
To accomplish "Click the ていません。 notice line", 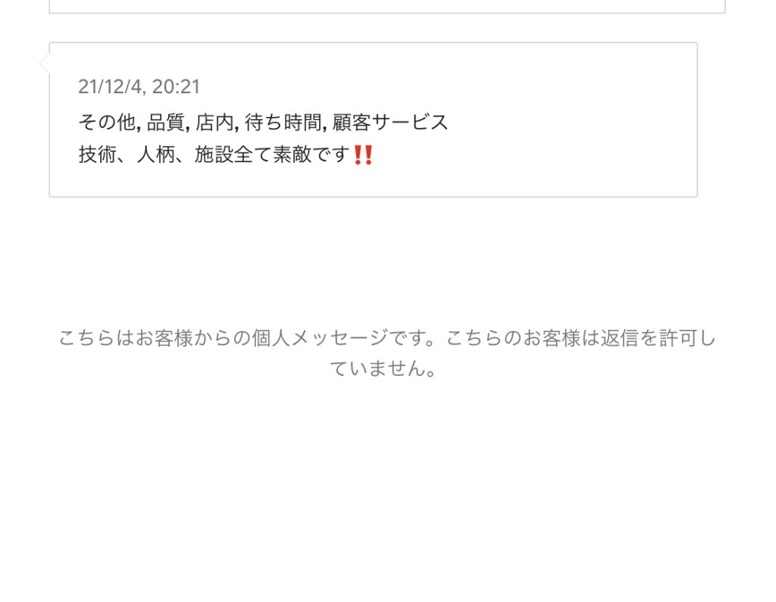I will (383, 368).
